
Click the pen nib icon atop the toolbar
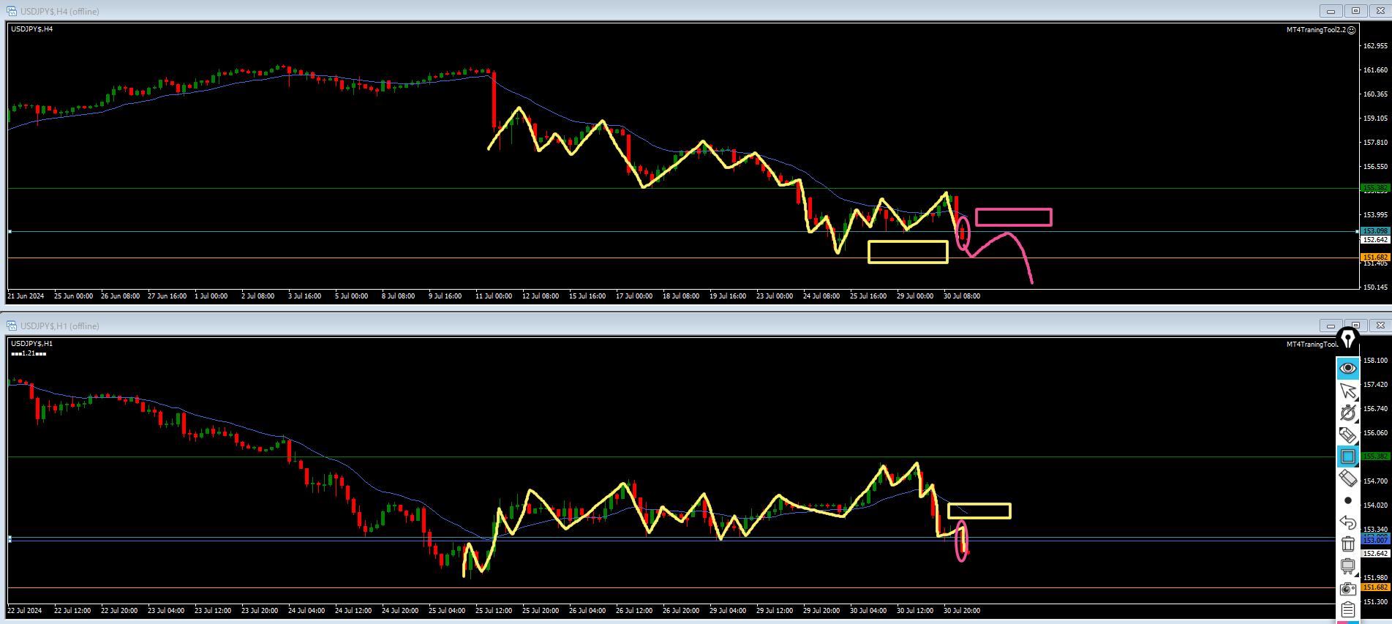tap(1347, 339)
